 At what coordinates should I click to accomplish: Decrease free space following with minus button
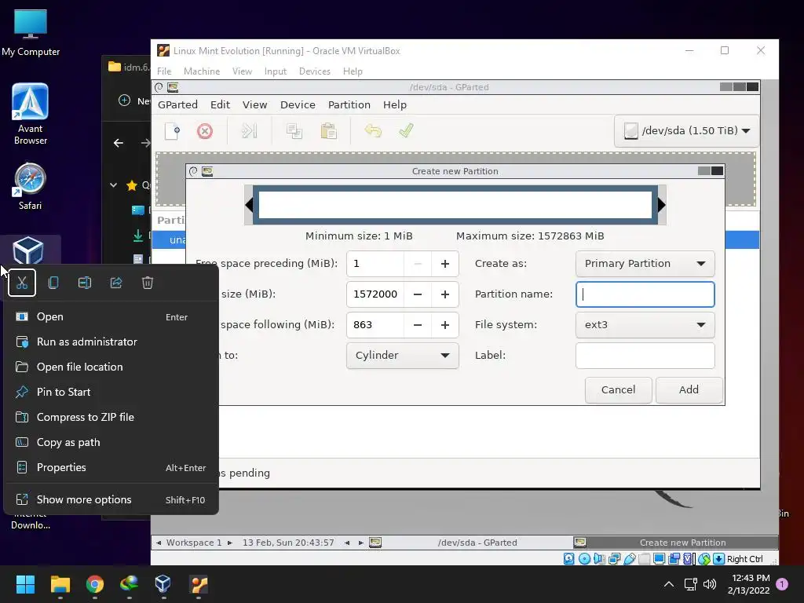(x=418, y=324)
